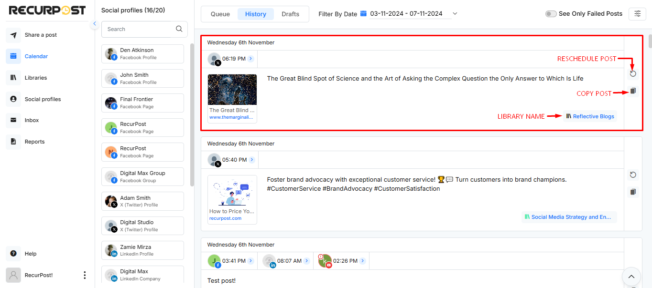Expand the 08:07 AM time chevron
Screen dimensions: 652x288
(307, 261)
